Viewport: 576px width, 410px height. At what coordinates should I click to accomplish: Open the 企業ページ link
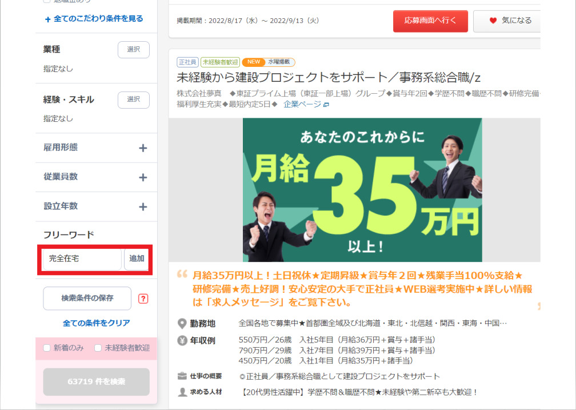click(x=302, y=105)
